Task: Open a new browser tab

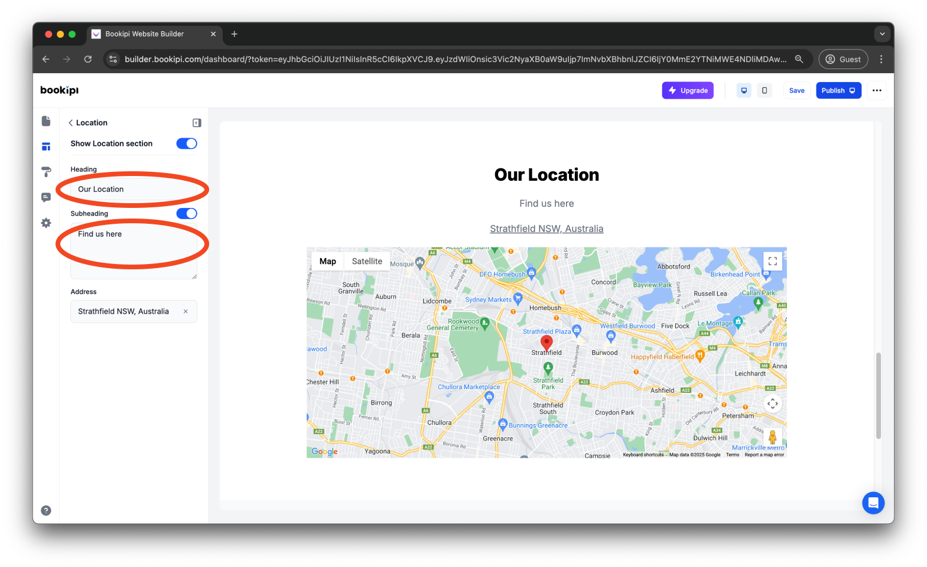Action: [234, 34]
